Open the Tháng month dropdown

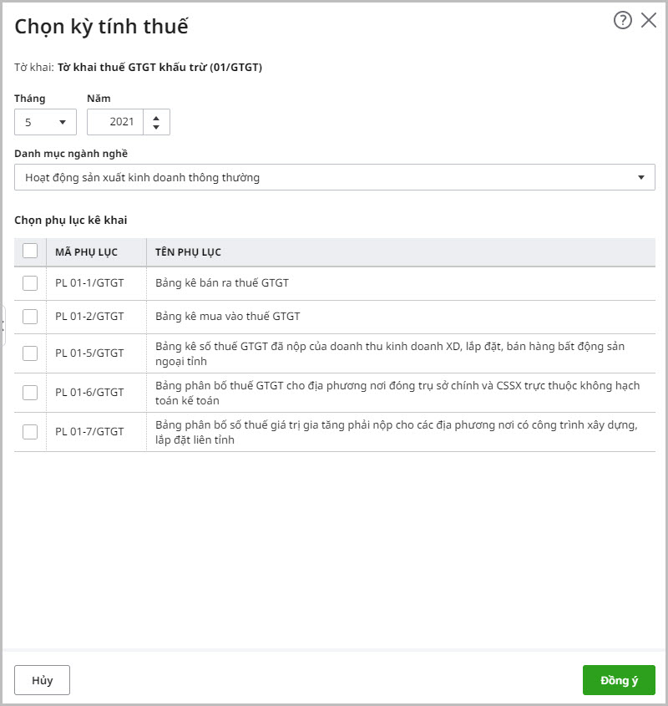pyautogui.click(x=45, y=122)
